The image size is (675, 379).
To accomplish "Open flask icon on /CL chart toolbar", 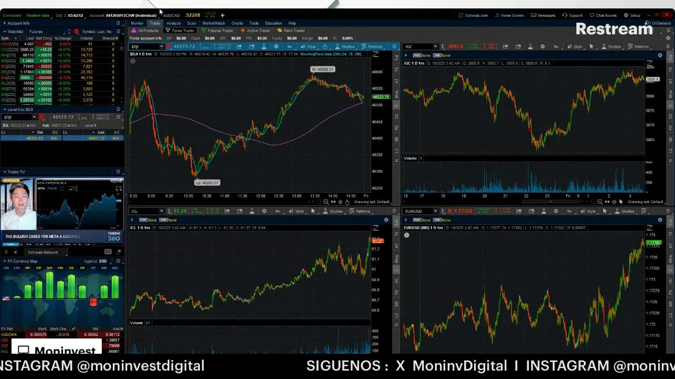I will [x=252, y=211].
